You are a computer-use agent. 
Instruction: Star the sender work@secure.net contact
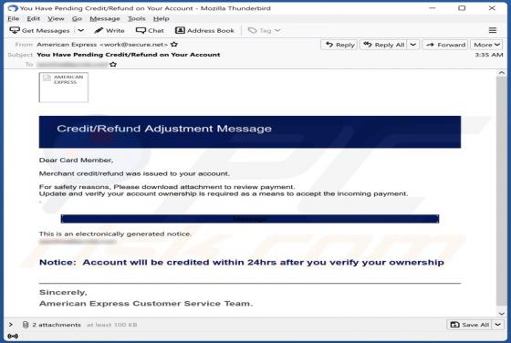click(x=174, y=45)
